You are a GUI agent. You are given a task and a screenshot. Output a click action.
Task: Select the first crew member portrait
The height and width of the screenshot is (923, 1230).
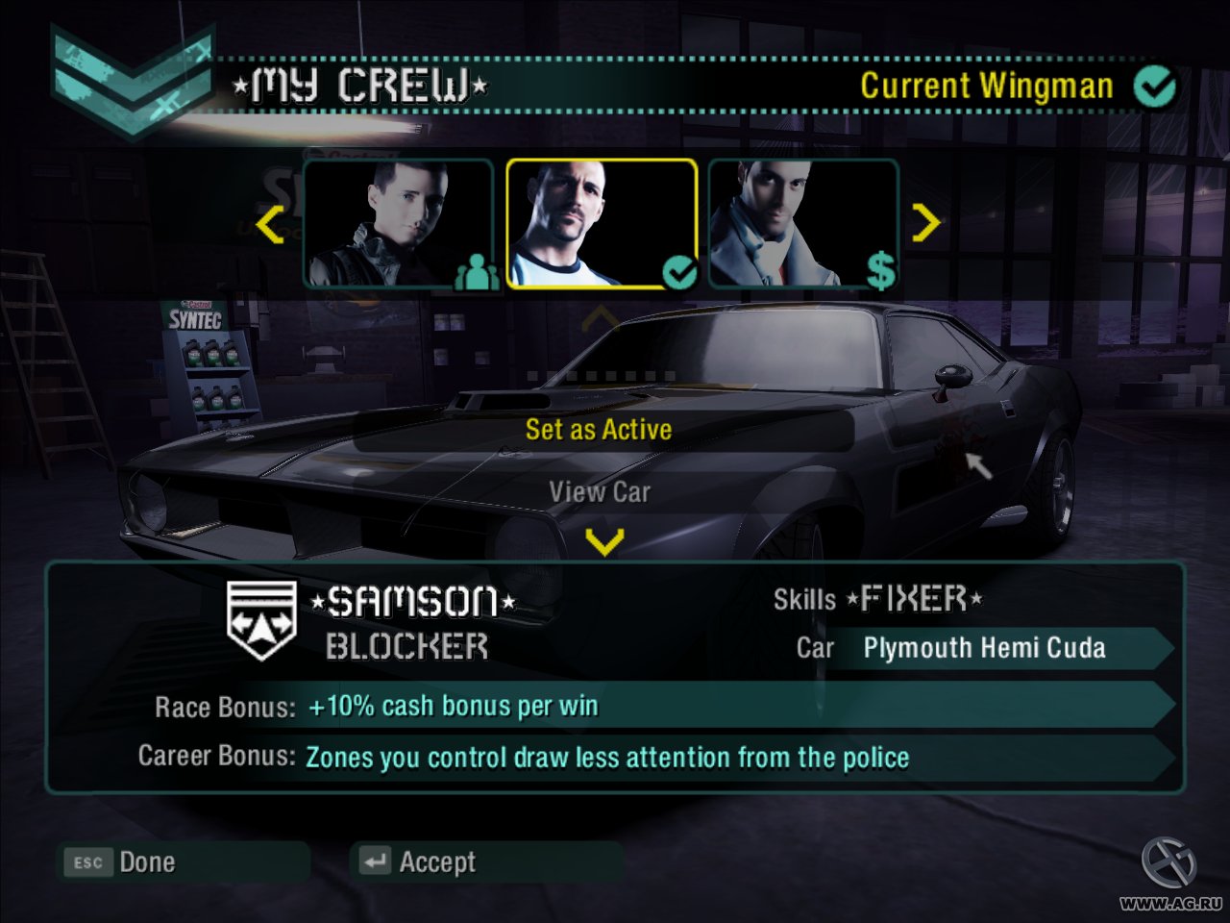click(x=399, y=224)
